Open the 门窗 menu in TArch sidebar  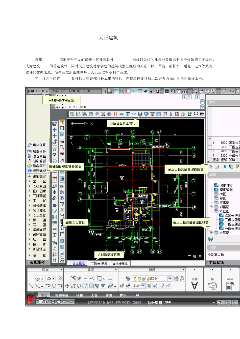[39, 239]
